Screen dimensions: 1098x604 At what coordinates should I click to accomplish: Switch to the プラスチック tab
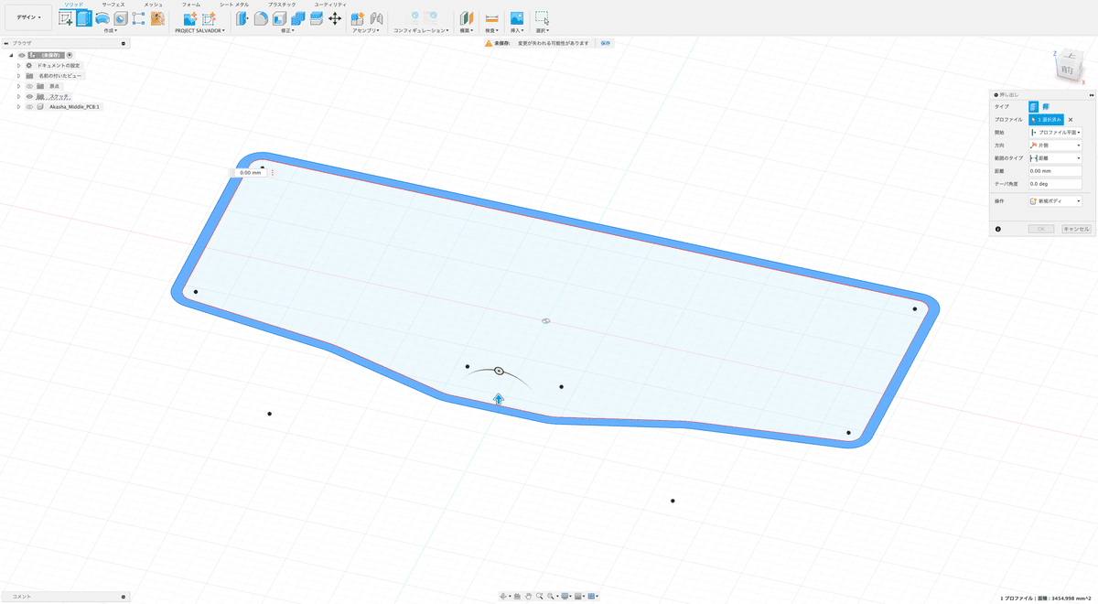[x=282, y=5]
